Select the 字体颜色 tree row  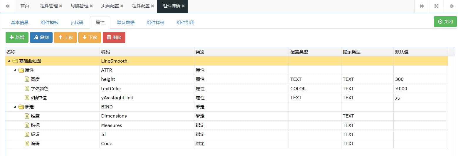[226, 88]
